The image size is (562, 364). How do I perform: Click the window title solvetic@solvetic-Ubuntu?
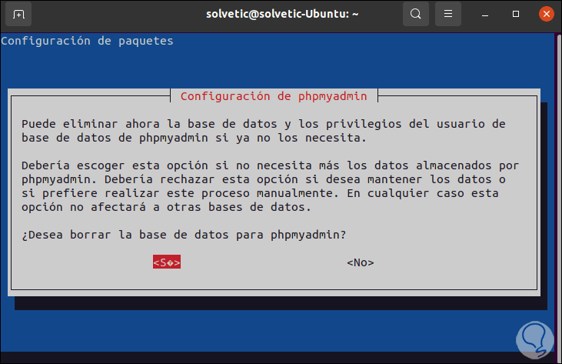282,14
